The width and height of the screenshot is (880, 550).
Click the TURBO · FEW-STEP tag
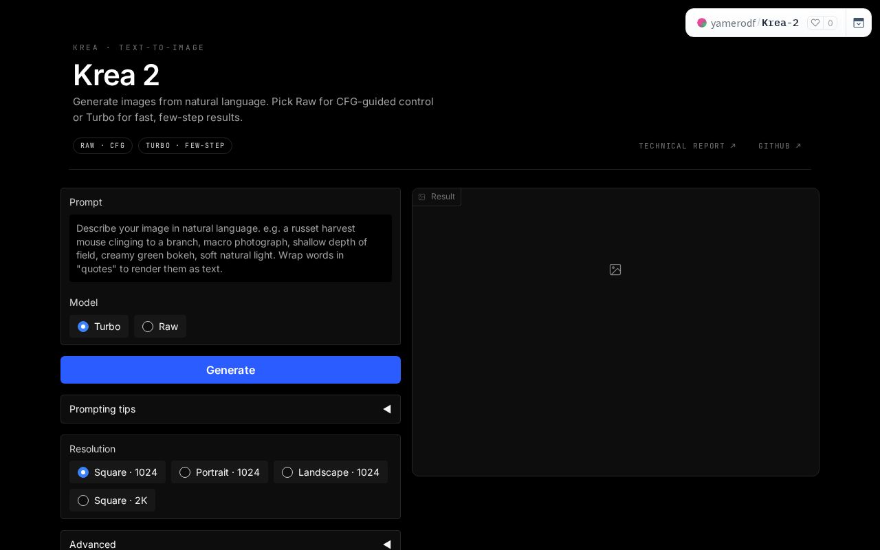(185, 146)
